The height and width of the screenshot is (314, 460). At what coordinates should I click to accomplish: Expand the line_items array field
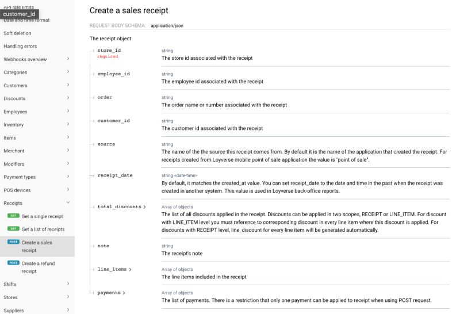pyautogui.click(x=114, y=269)
